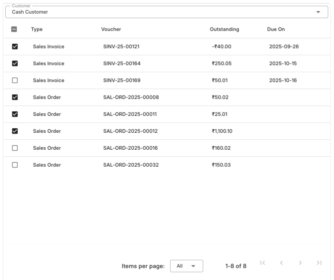This screenshot has height=280, width=334.
Task: Click the Voucher column header
Action: pos(111,29)
